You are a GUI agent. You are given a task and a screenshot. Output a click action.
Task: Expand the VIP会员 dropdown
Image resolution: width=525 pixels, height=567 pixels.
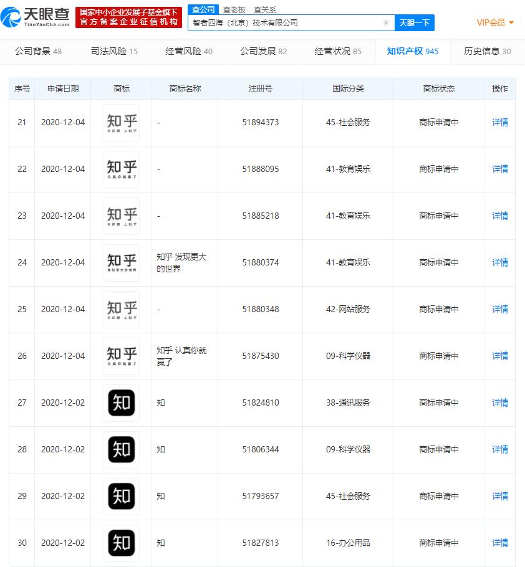pos(496,22)
